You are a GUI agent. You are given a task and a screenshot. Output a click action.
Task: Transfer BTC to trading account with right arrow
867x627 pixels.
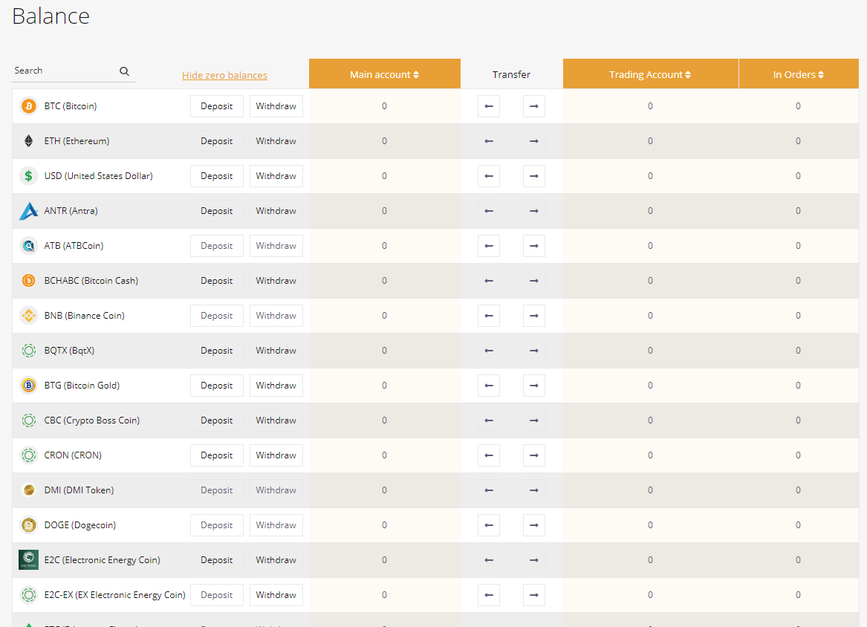(x=533, y=106)
